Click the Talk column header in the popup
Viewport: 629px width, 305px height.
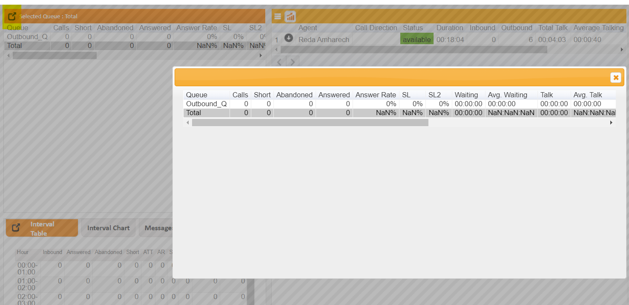tap(547, 95)
